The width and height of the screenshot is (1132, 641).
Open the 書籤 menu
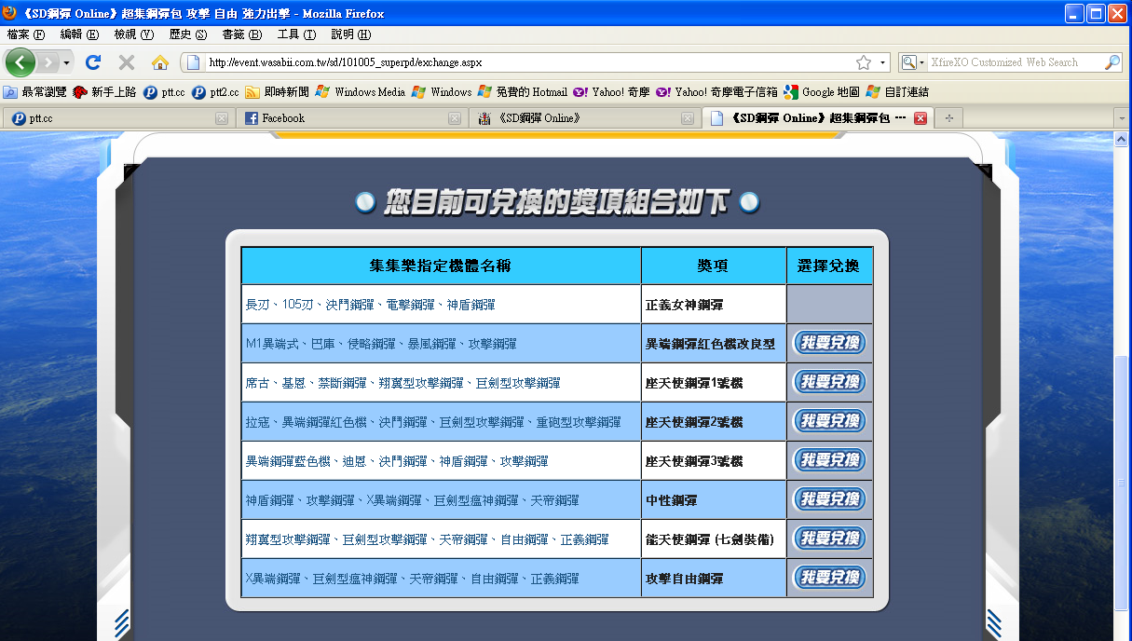pyautogui.click(x=239, y=34)
